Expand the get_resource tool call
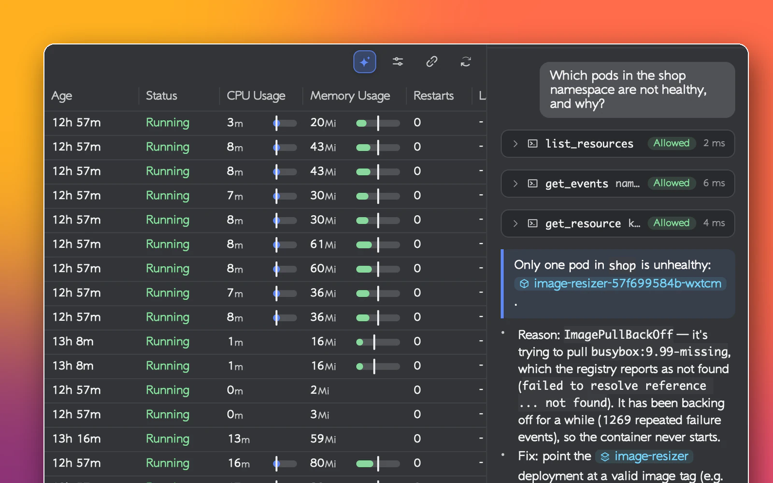Screen dimensions: 773x483 pos(515,223)
